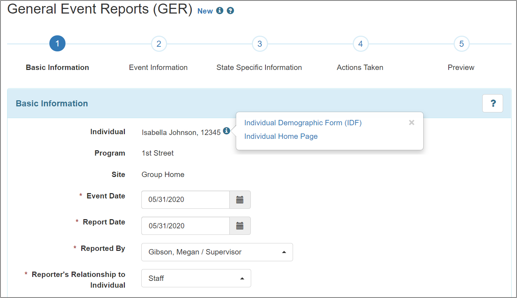Click the info icon next to New
This screenshot has width=517, height=298.
pyautogui.click(x=220, y=11)
